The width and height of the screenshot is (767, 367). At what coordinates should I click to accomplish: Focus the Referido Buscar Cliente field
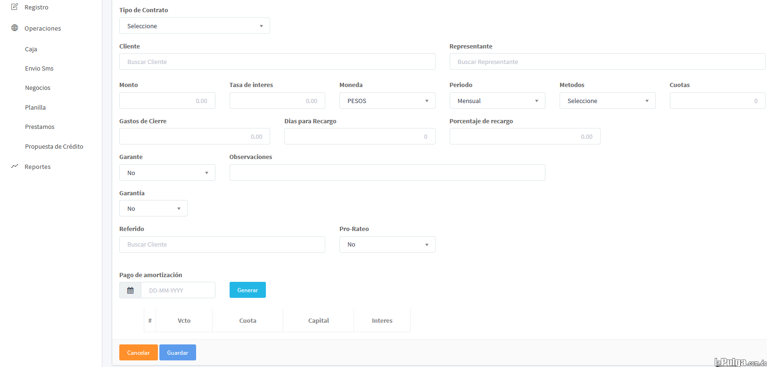click(222, 245)
